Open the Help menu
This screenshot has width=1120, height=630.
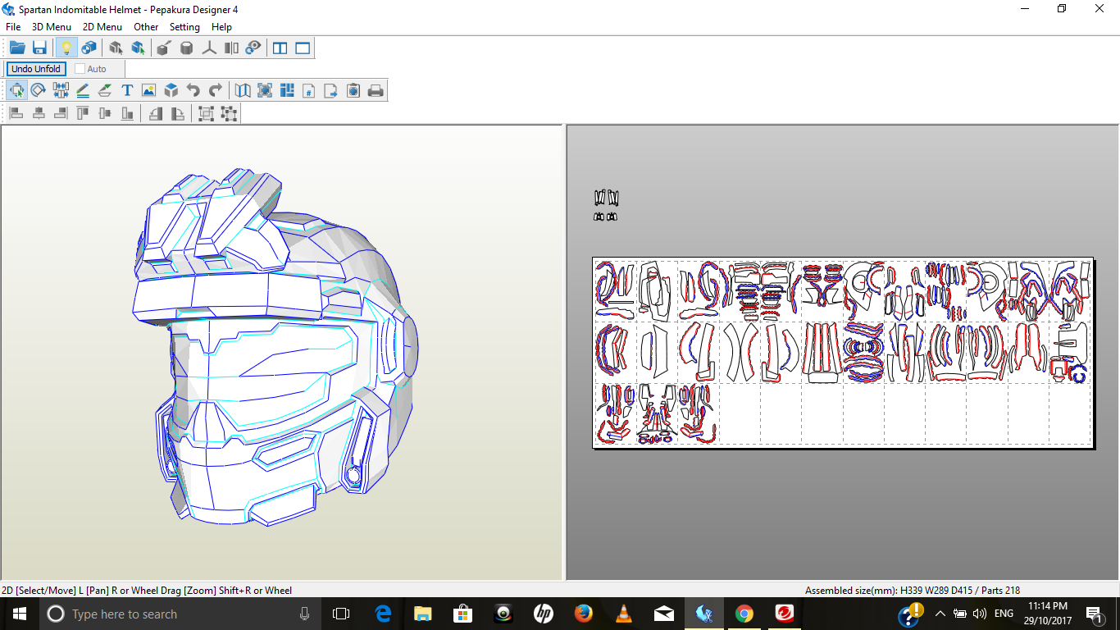[221, 27]
